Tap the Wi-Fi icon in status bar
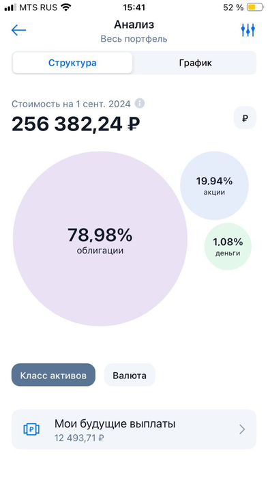Screen dimensions: 268x478 (65, 8)
